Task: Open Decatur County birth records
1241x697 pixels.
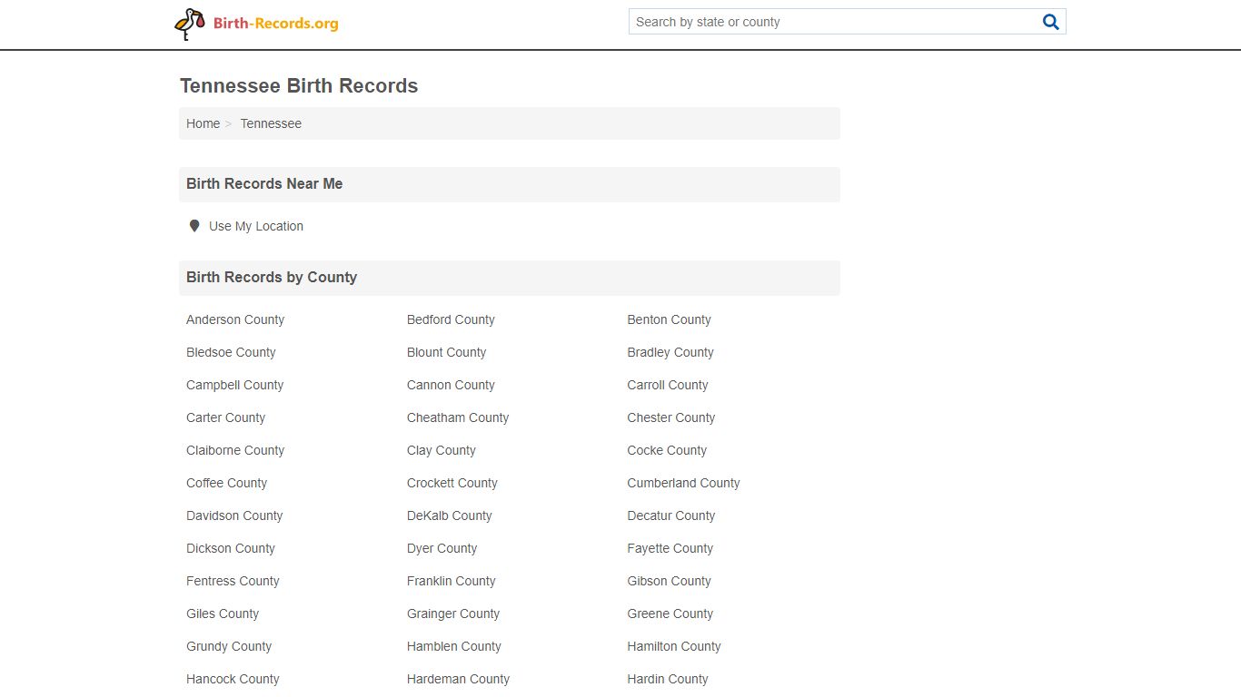Action: (671, 515)
